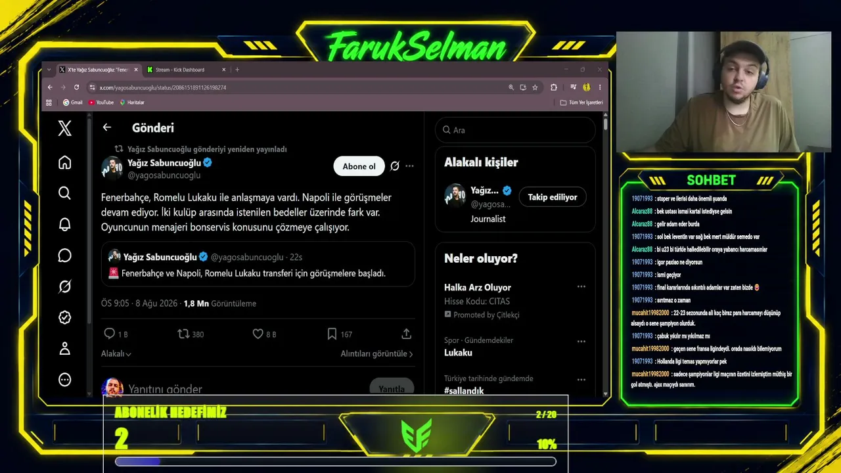Open site info icon beside the URL
The image size is (841, 473).
click(93, 87)
